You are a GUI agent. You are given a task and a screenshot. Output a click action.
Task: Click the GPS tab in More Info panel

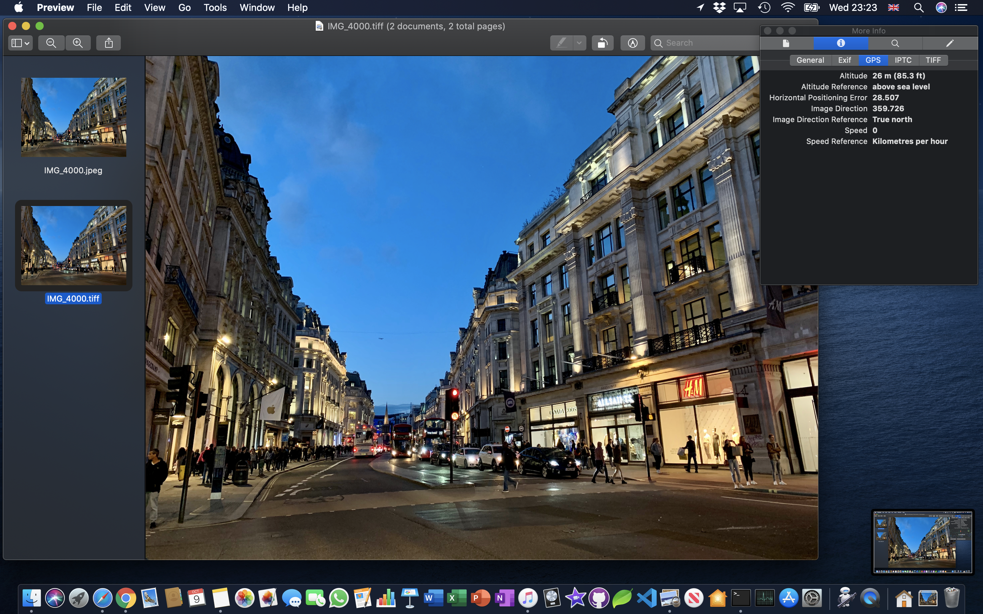(873, 60)
